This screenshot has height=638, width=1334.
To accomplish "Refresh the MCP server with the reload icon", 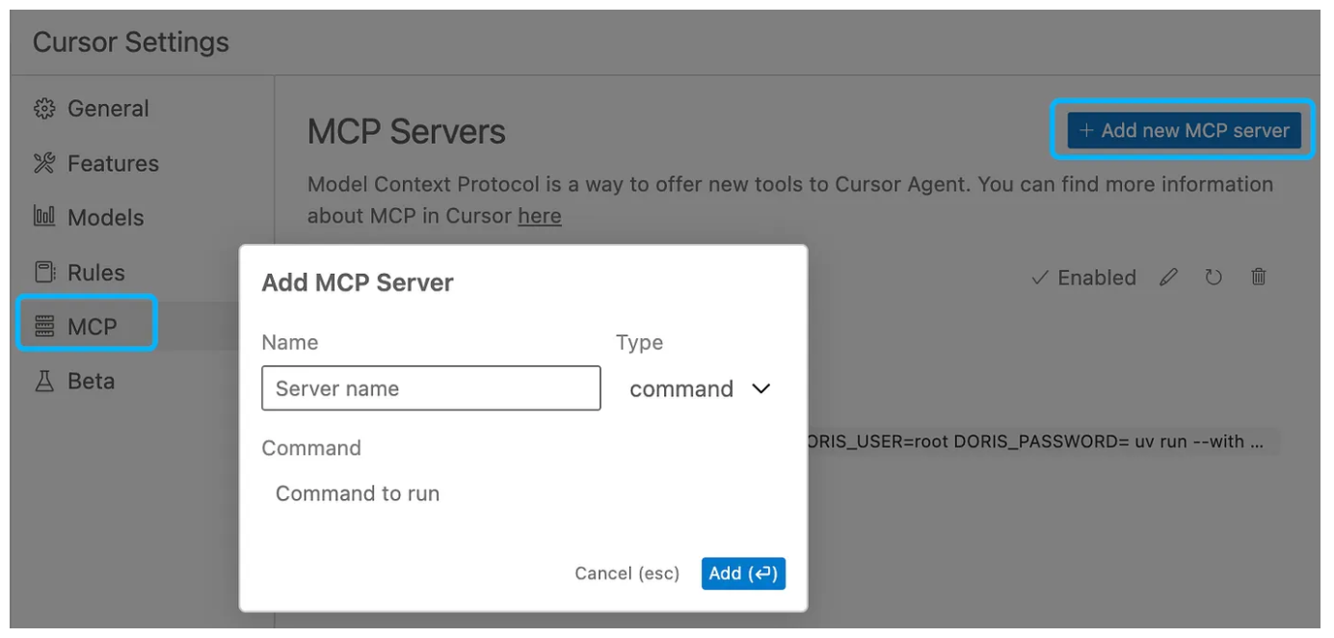I will point(1214,278).
